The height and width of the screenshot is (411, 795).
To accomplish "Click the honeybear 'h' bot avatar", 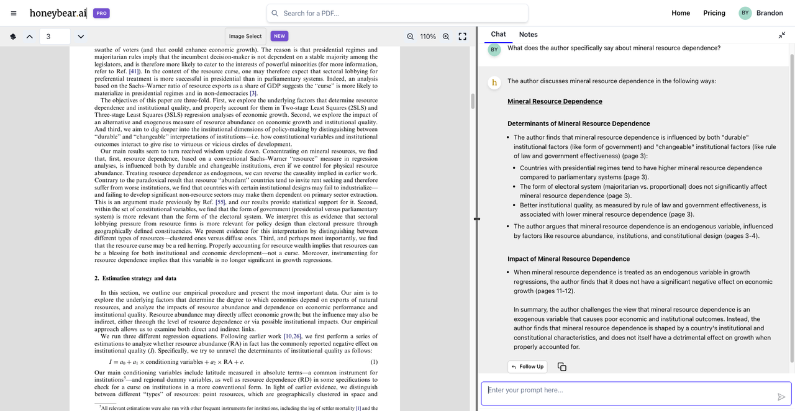I will pos(494,82).
